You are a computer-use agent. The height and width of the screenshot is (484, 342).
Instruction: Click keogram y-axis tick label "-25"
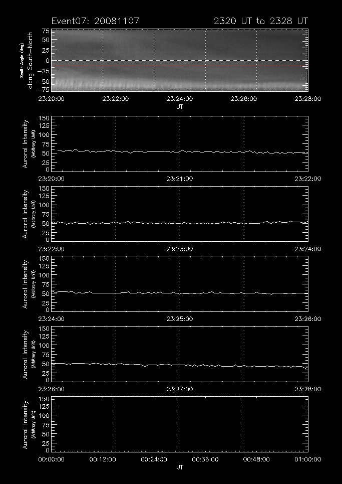point(44,72)
